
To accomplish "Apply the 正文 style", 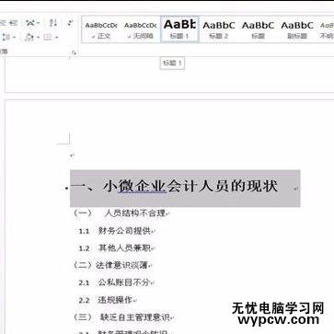I will tap(101, 29).
